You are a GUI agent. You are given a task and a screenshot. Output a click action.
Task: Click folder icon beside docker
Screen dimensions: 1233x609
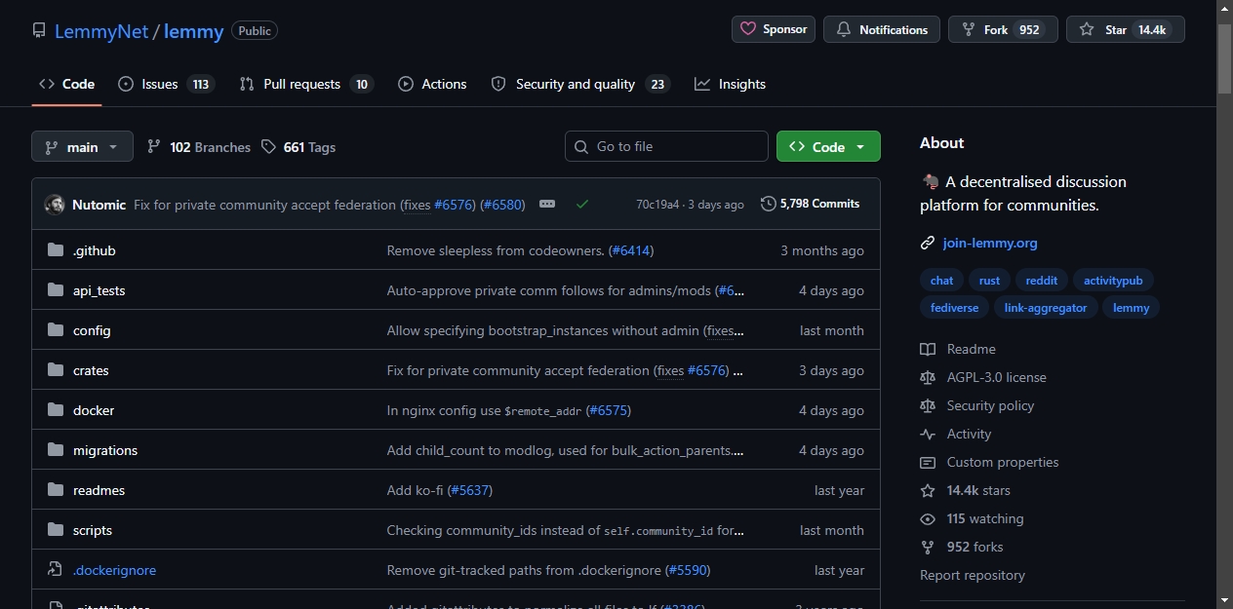point(55,410)
